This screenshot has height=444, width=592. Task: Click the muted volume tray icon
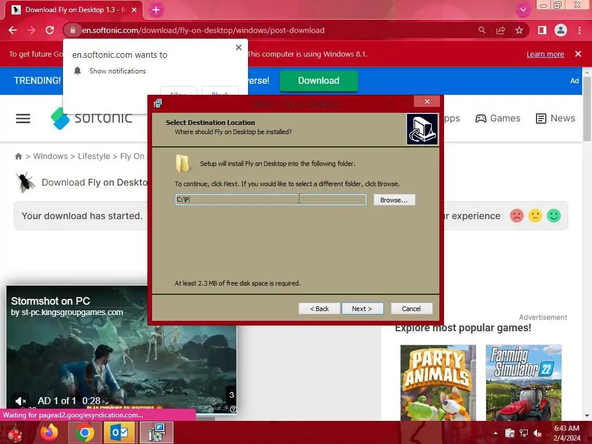(x=538, y=434)
